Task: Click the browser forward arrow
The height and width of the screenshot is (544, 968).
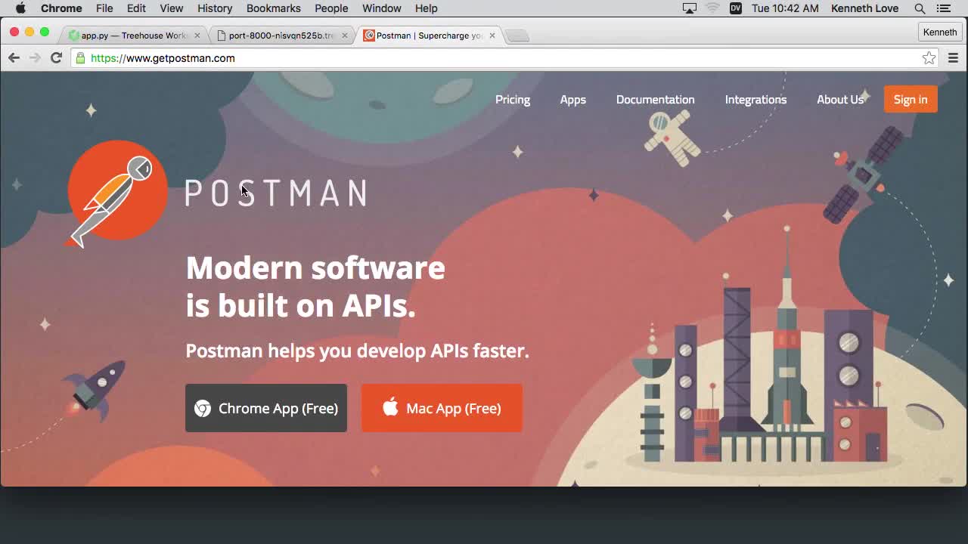Action: coord(35,58)
